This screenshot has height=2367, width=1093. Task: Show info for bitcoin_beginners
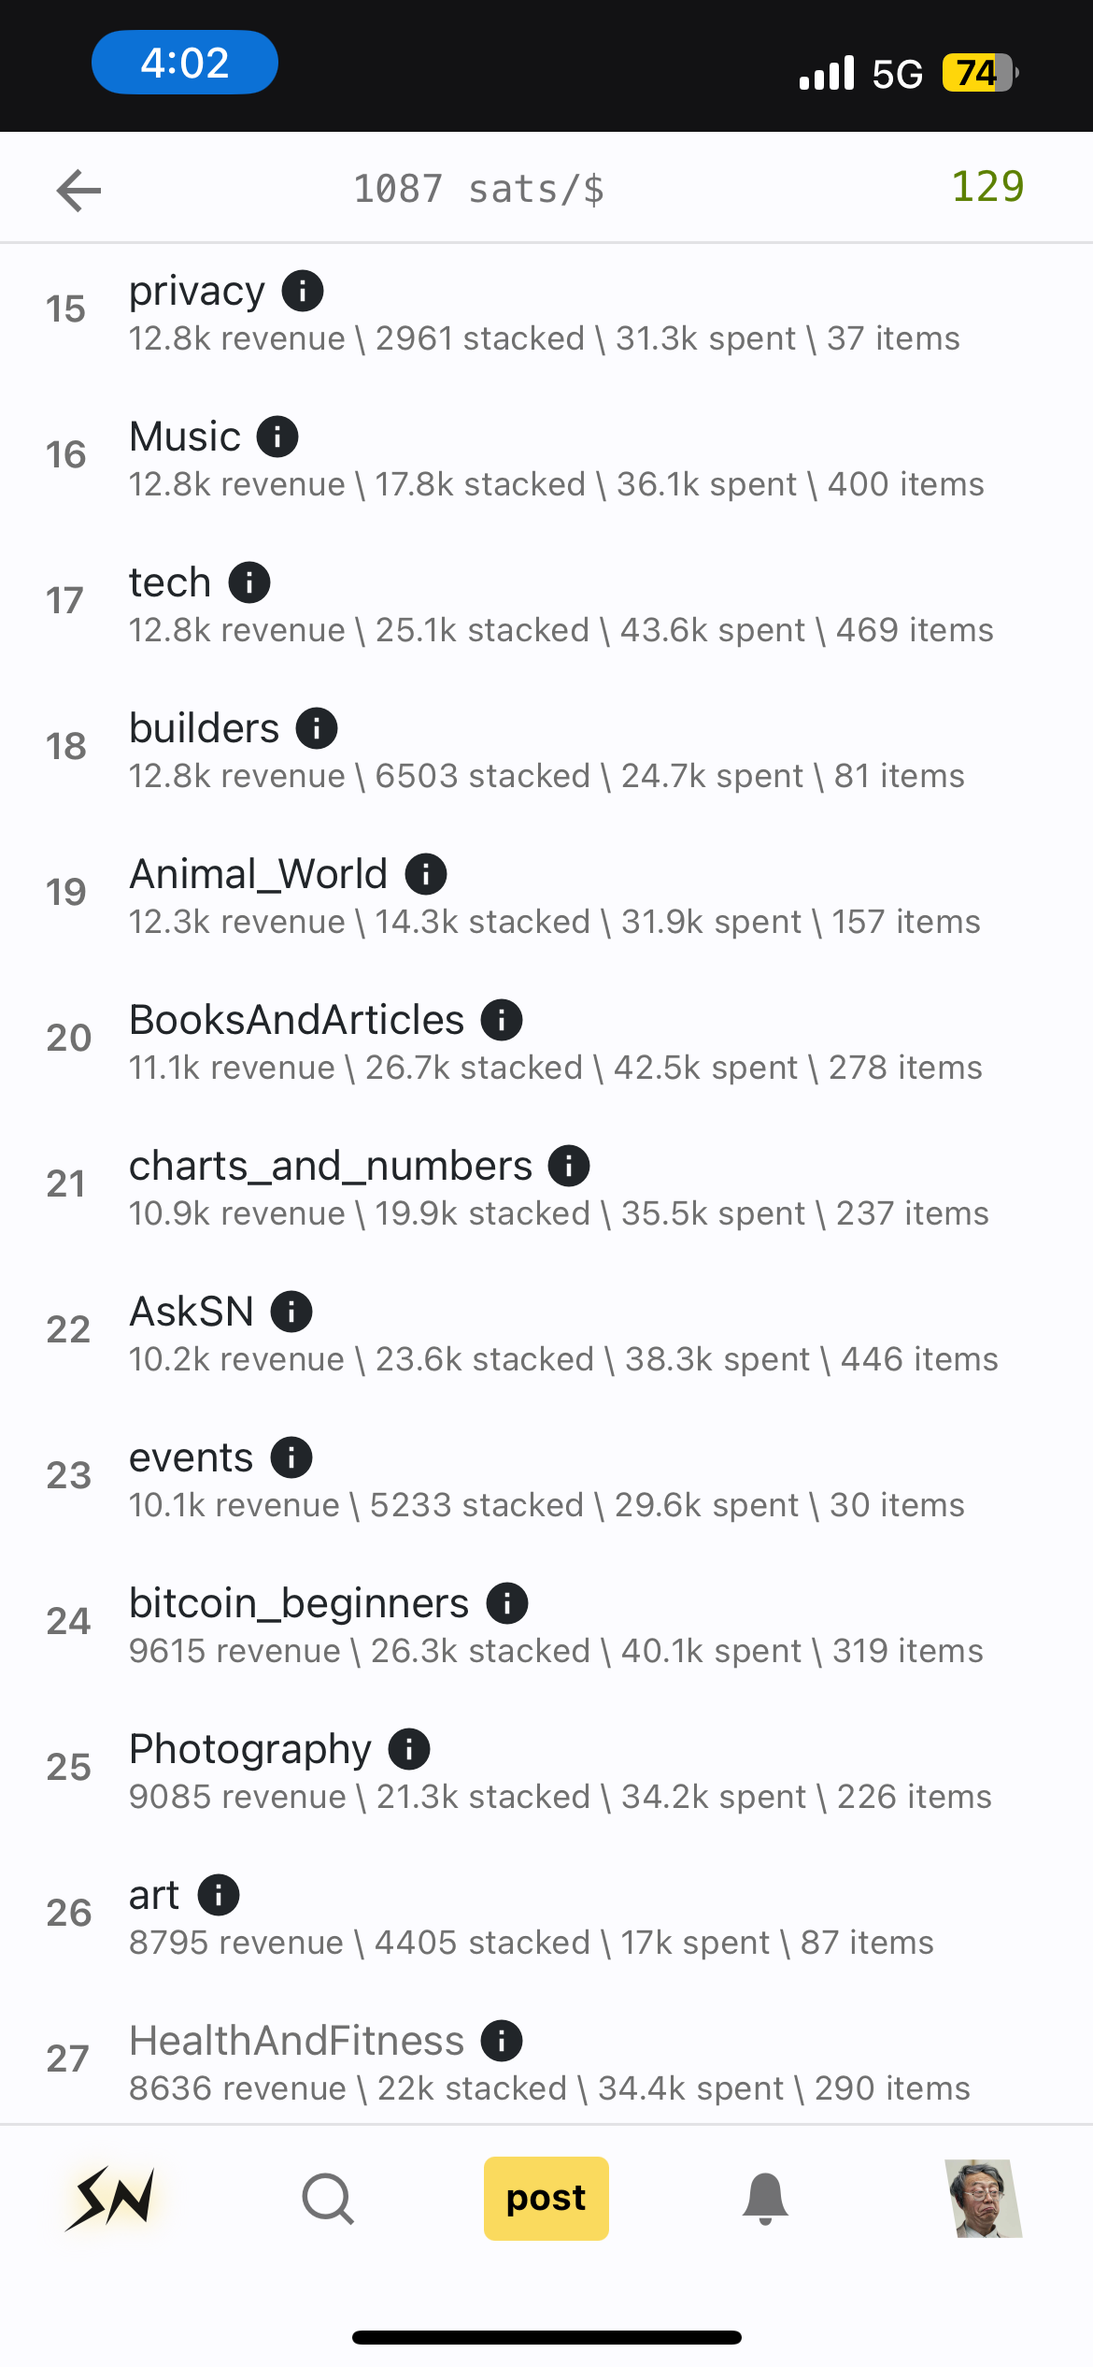(x=507, y=1603)
